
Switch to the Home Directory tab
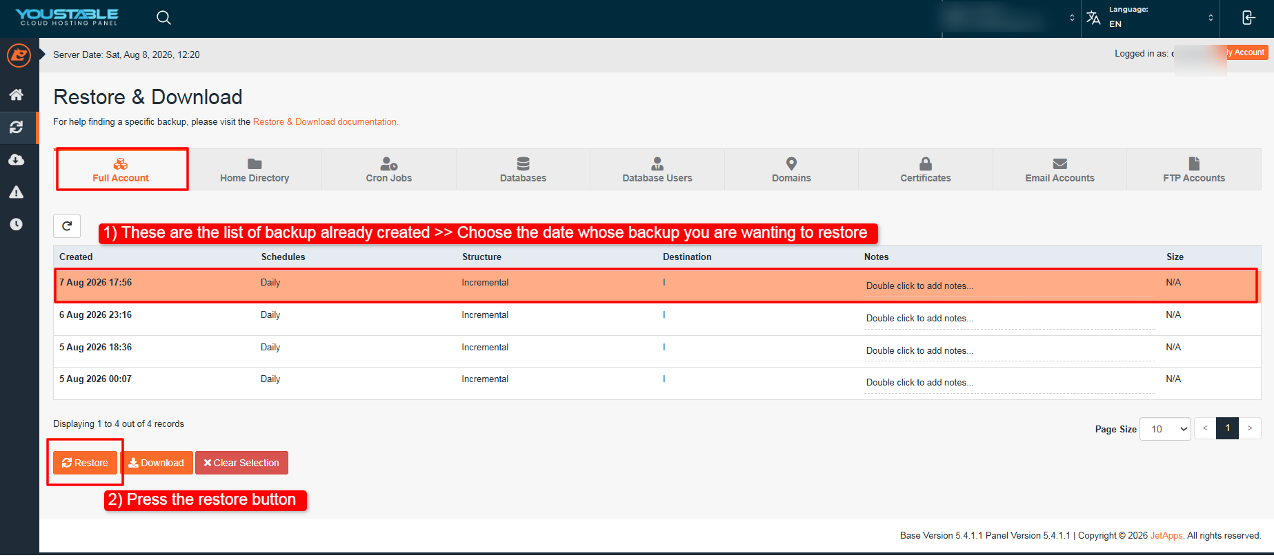coord(255,170)
